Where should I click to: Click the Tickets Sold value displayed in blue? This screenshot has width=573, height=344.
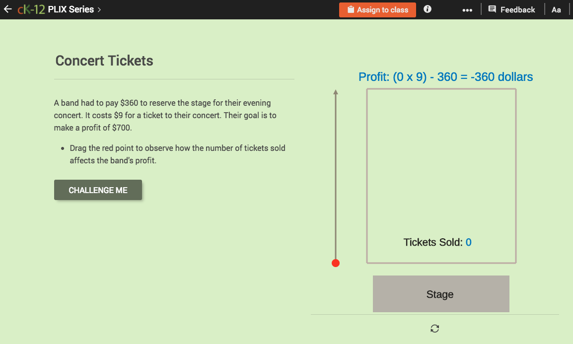pyautogui.click(x=468, y=242)
